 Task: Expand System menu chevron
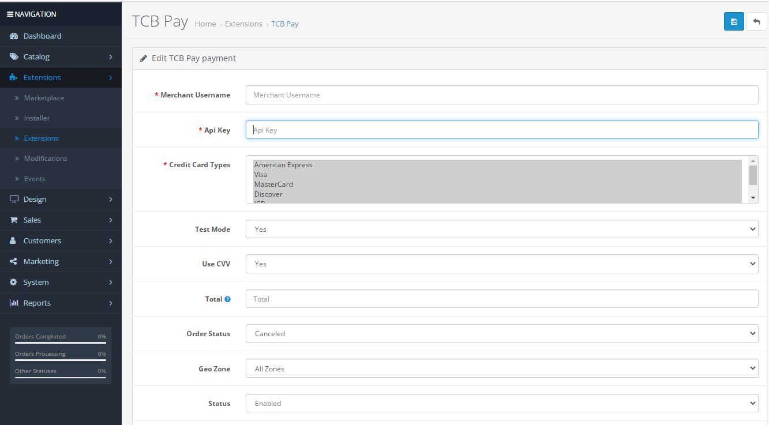point(110,282)
